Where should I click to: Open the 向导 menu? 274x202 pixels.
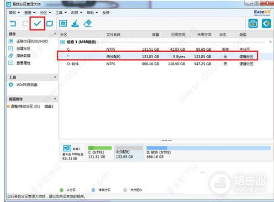(75, 12)
